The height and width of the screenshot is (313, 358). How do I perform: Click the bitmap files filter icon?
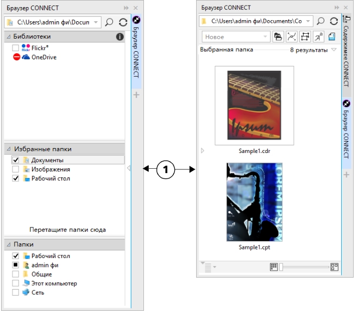[305, 36]
